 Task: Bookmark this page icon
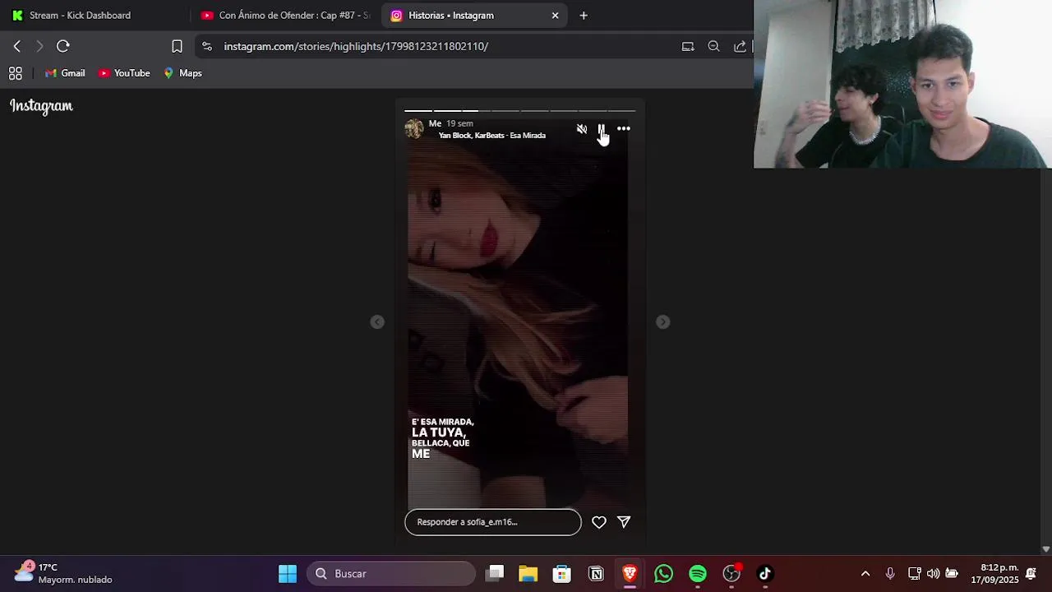[x=177, y=46]
